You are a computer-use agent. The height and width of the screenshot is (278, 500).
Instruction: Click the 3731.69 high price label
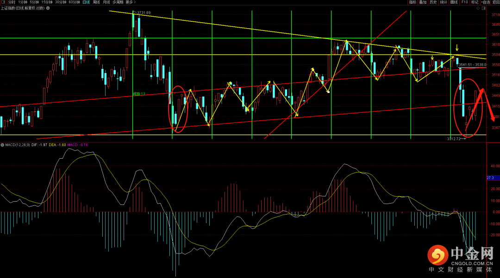click(144, 13)
